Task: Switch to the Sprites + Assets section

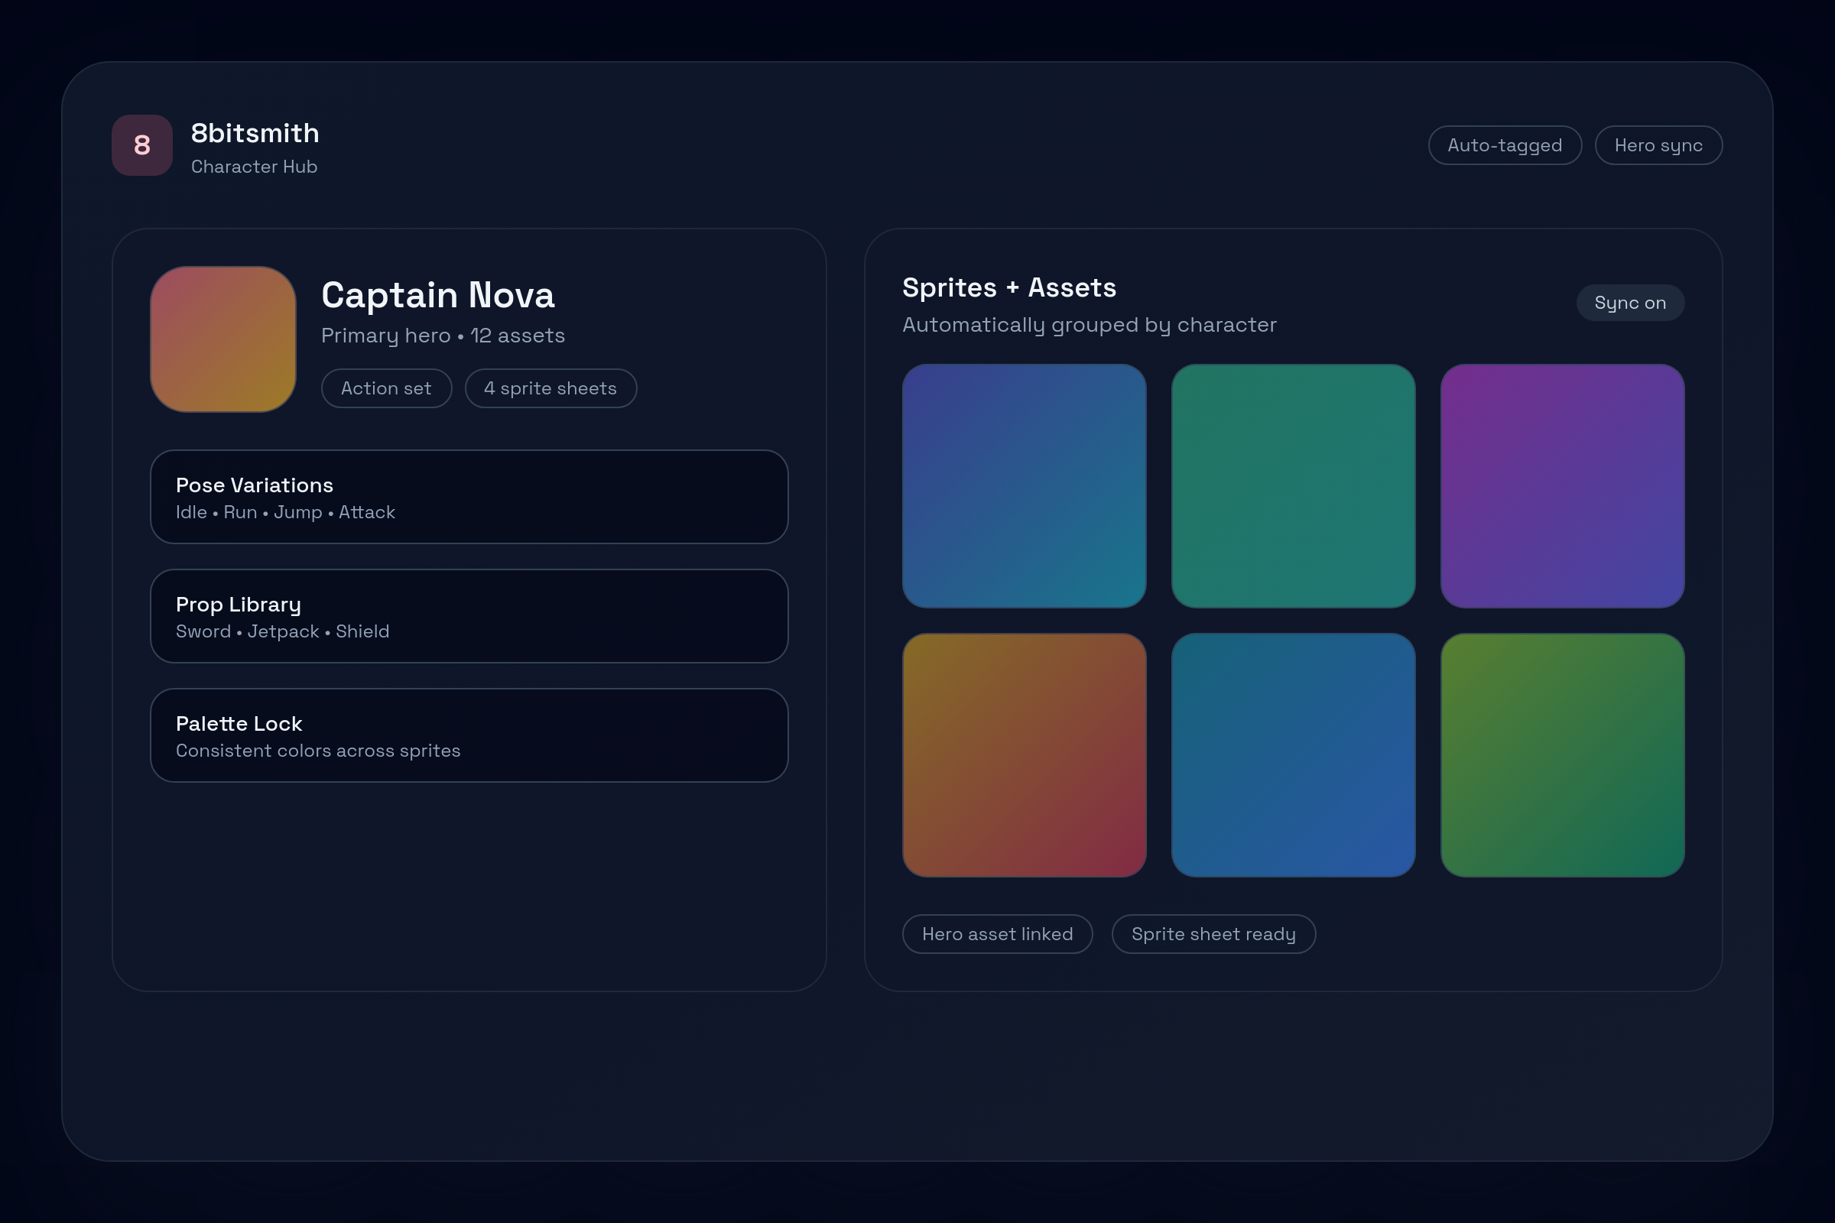Action: 1008,287
